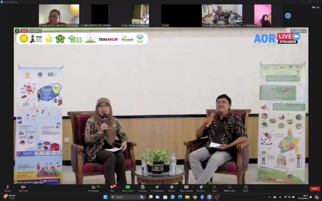
Task: Select the pink-background participant thumbnail
Action: pyautogui.click(x=263, y=16)
